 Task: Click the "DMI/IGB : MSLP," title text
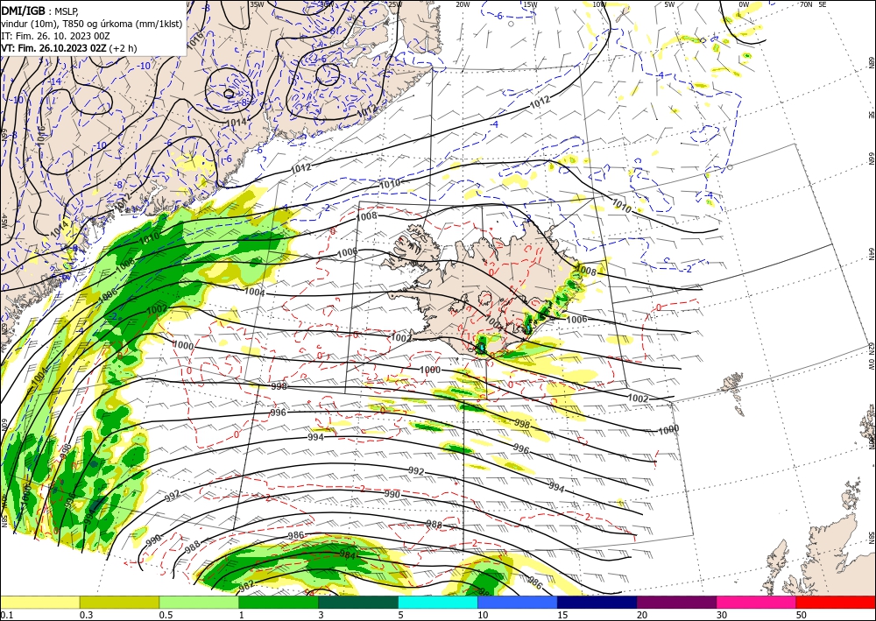tap(40, 11)
